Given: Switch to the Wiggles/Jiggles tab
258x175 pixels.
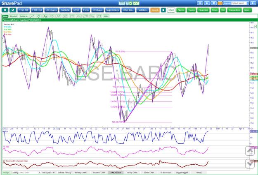Looking at the screenshot, I should pyautogui.click(x=182, y=173).
